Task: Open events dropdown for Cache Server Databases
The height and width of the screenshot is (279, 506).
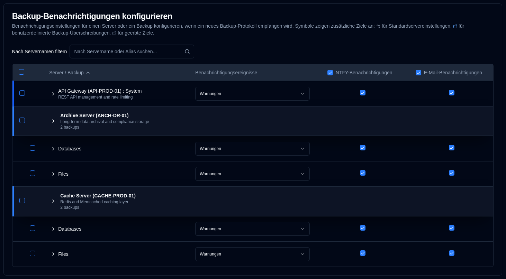Action: [252, 229]
